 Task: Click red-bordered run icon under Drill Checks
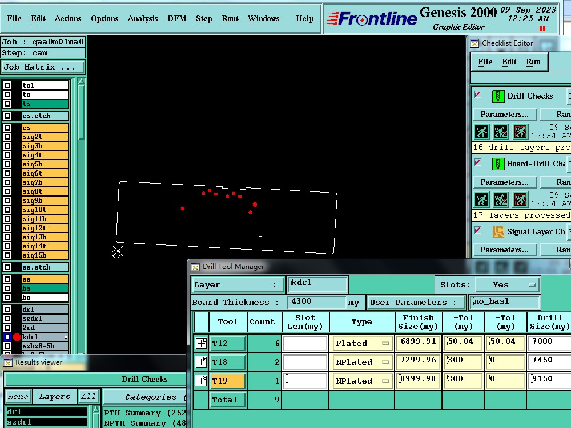pos(520,132)
